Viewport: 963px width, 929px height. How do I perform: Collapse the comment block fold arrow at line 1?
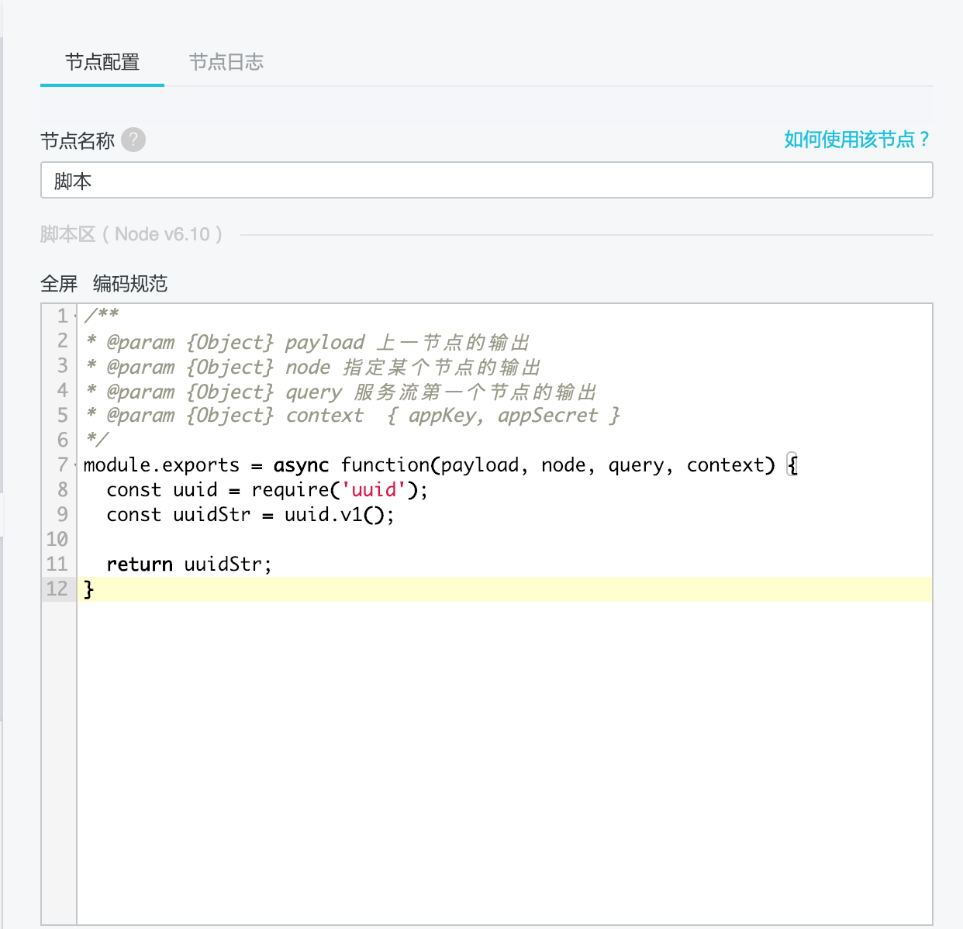[x=75, y=316]
